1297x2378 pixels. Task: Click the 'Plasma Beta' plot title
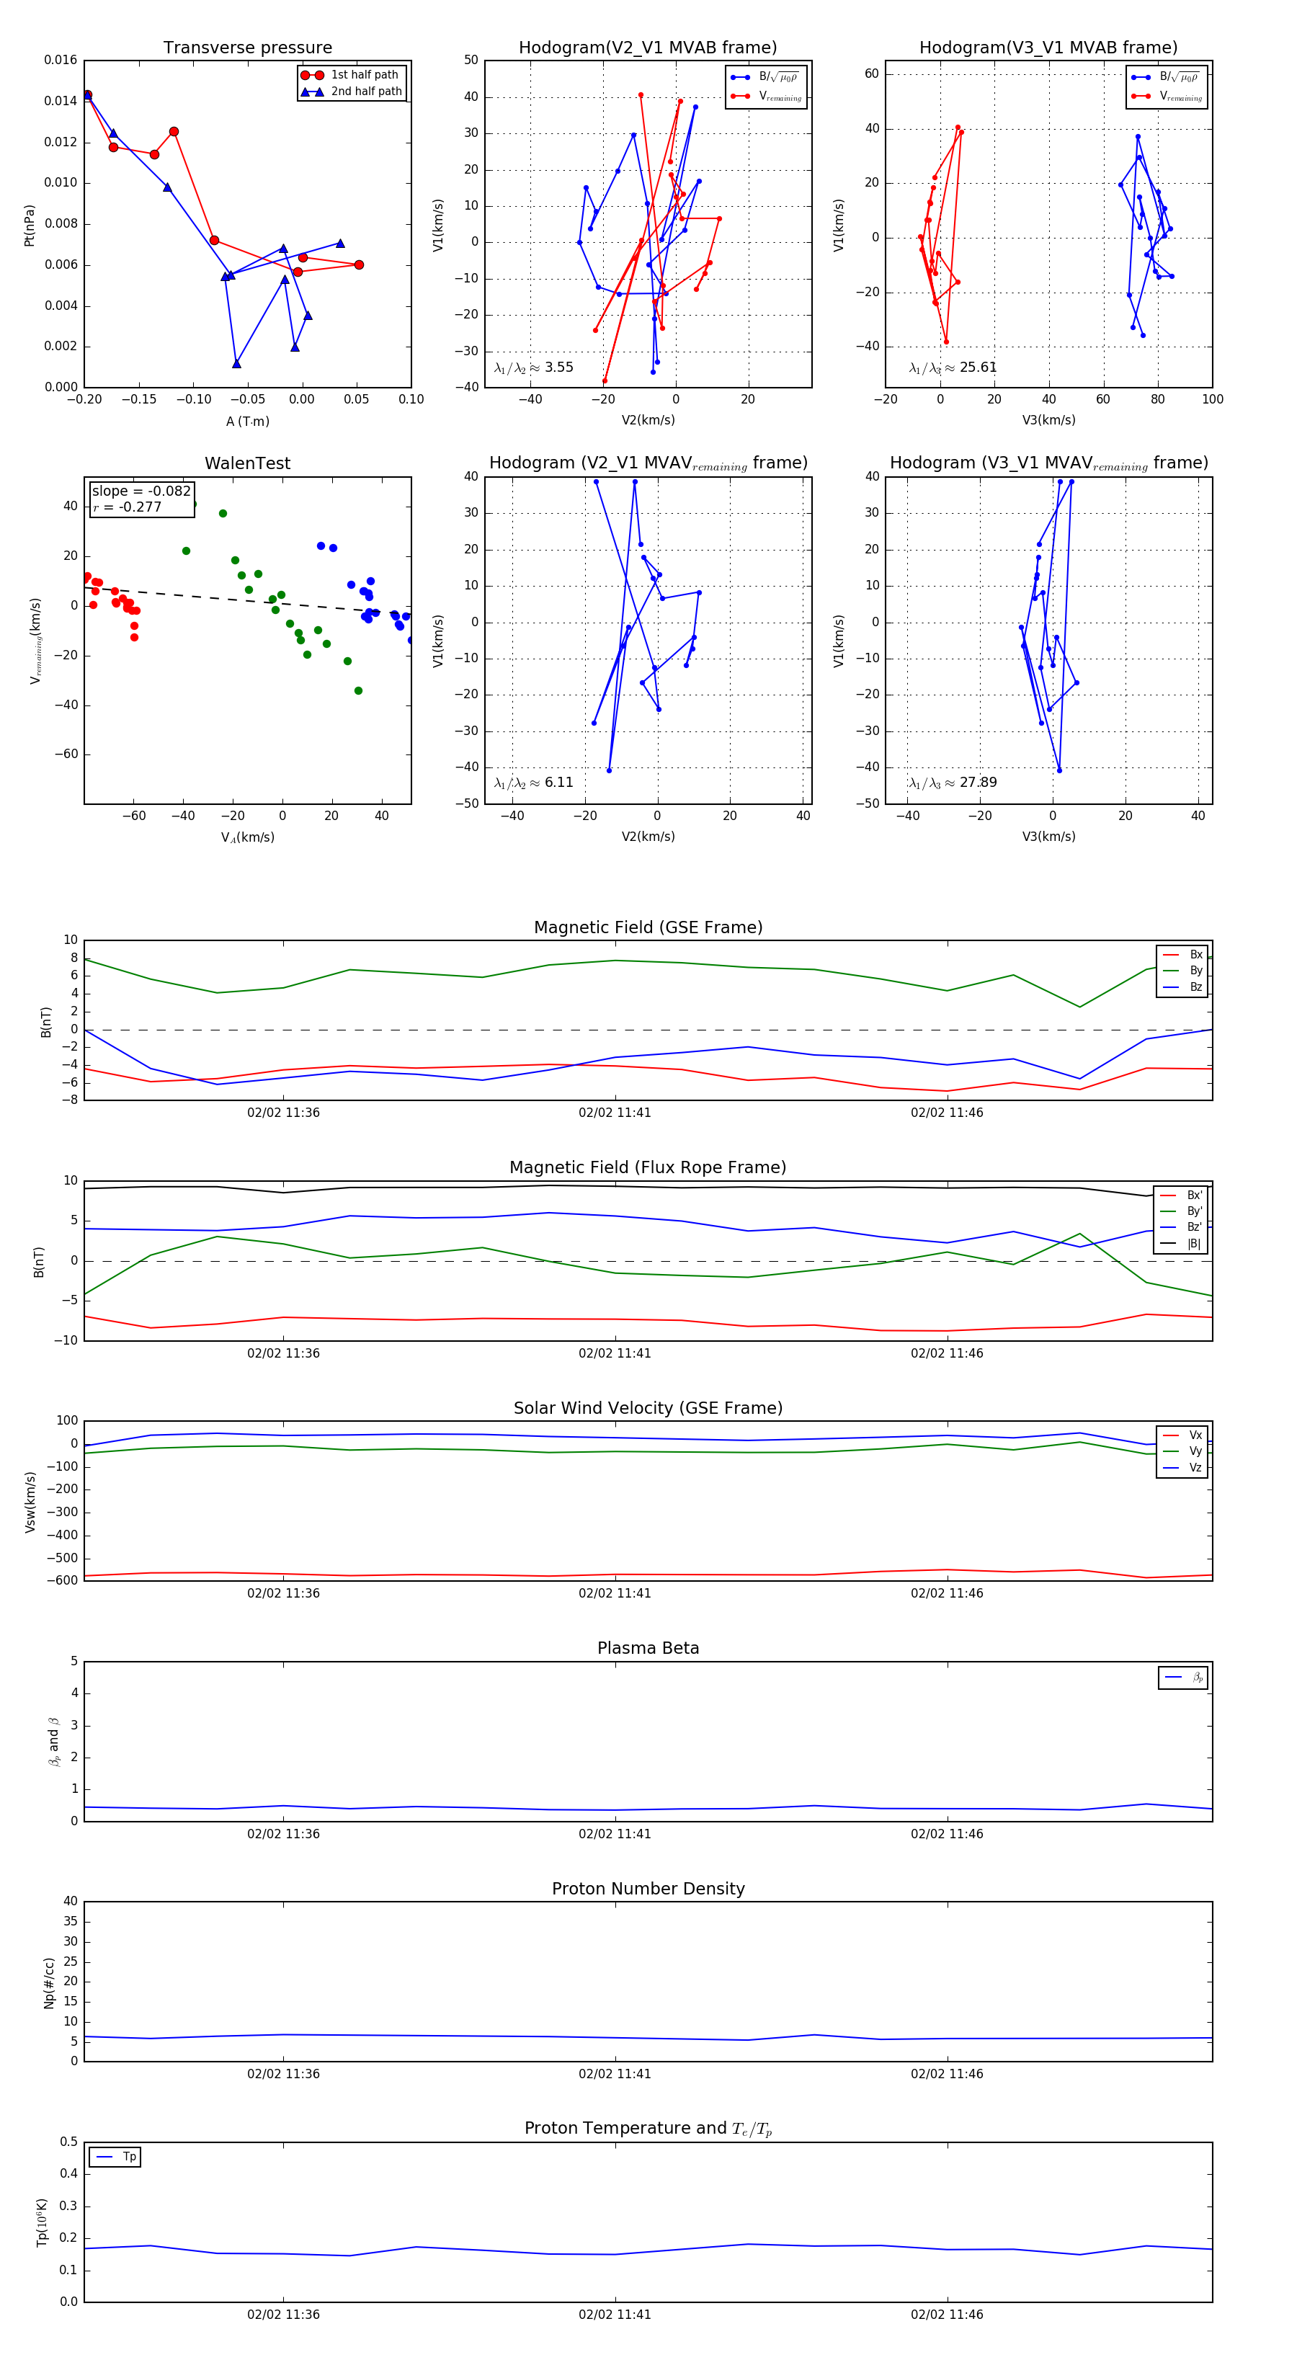648,1648
